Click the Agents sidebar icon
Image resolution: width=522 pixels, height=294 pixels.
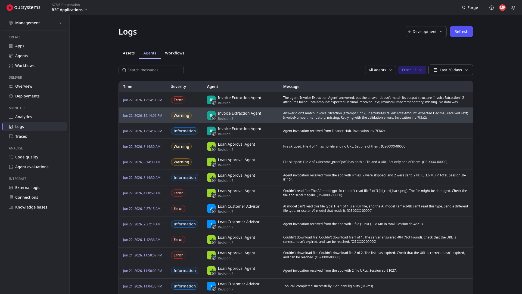(11, 56)
